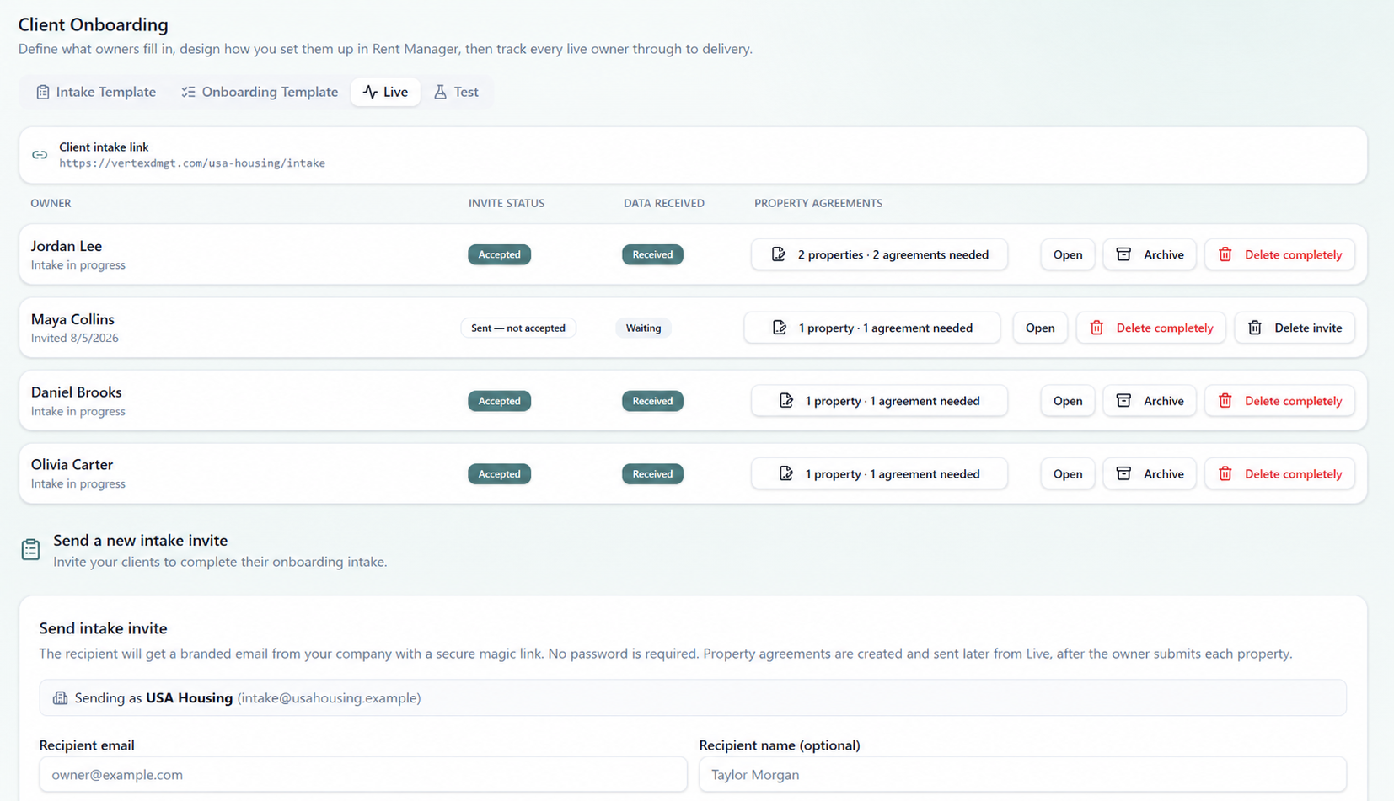Viewport: 1394px width, 801px height.
Task: Click the client intake URL text
Action: pyautogui.click(x=192, y=163)
